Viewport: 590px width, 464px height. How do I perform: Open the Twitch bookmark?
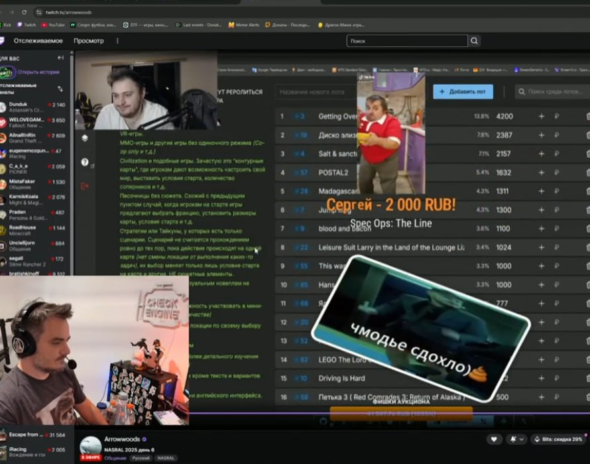pos(27,25)
